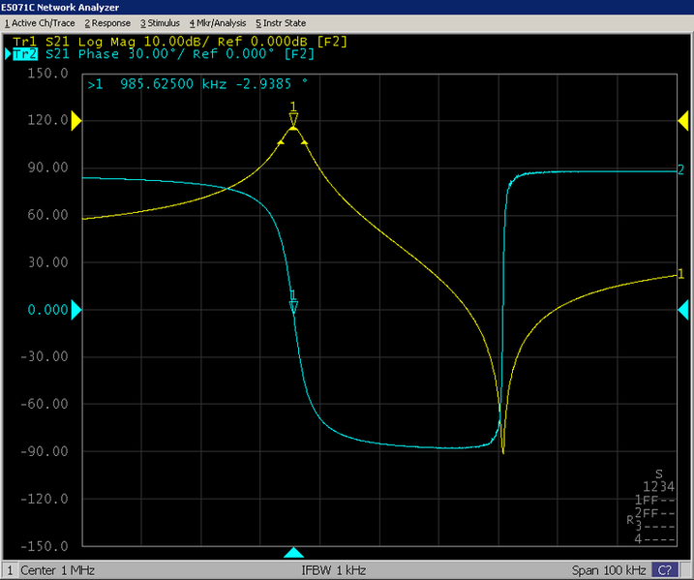Screen dimensions: 694x580
Task: Click the cyan reference arrow on right edge
Action: [682, 310]
